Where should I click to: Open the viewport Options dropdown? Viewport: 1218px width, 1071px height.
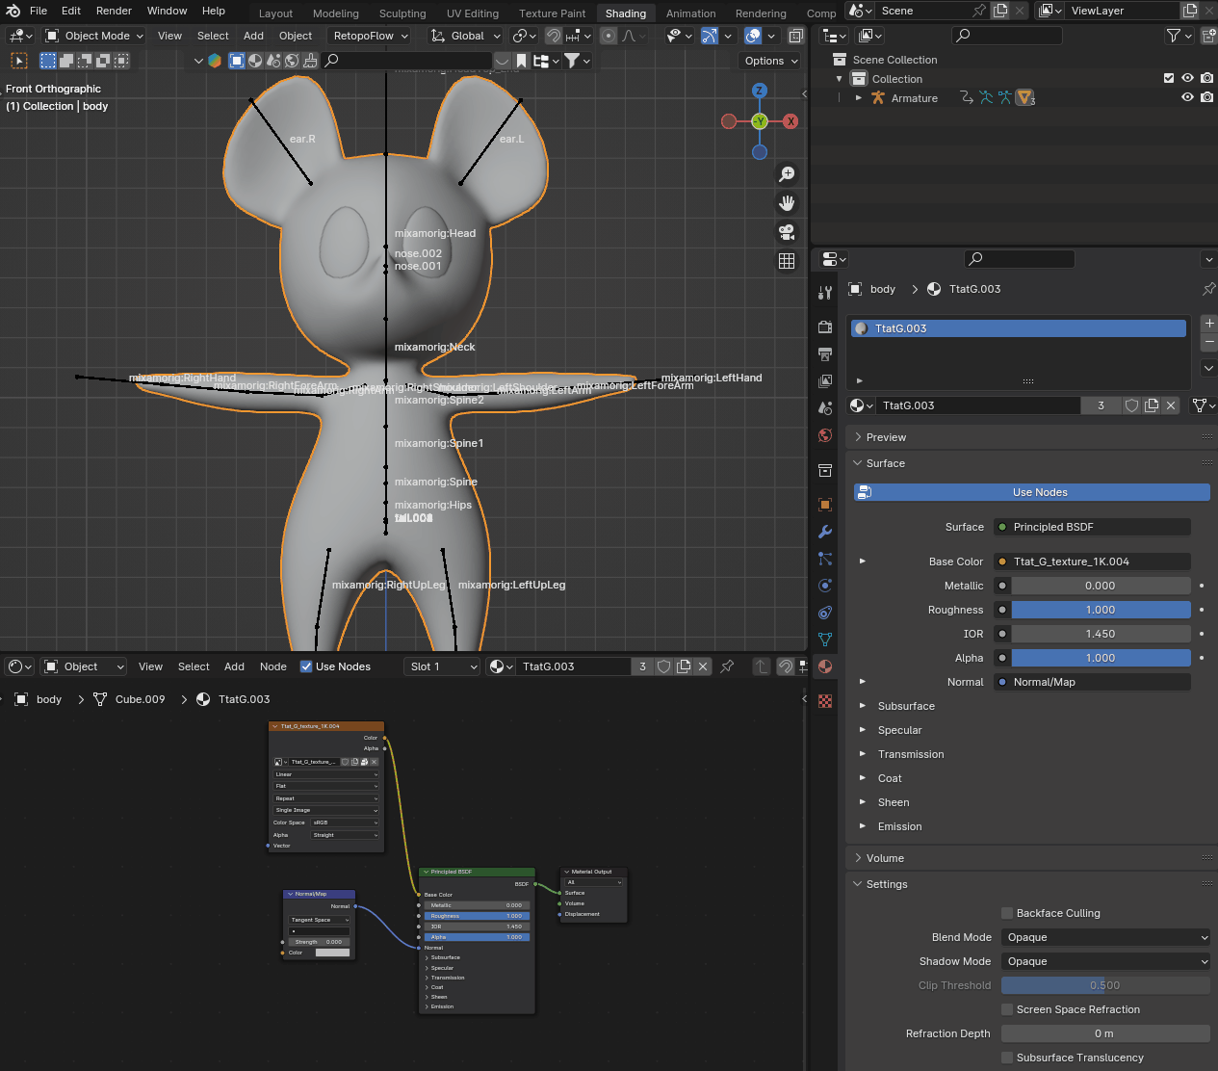pos(770,61)
